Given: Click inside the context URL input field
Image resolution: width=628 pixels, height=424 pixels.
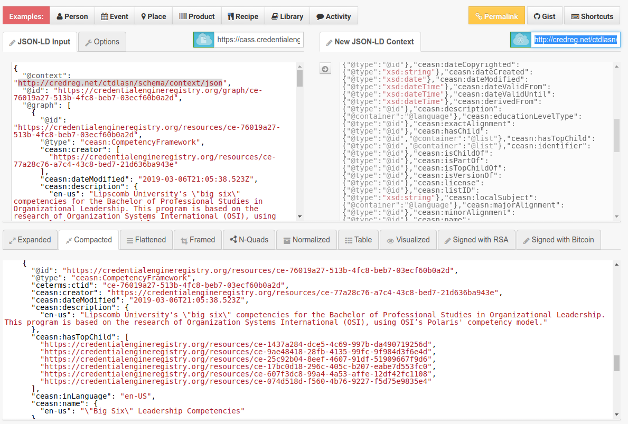Looking at the screenshot, I should coord(576,39).
